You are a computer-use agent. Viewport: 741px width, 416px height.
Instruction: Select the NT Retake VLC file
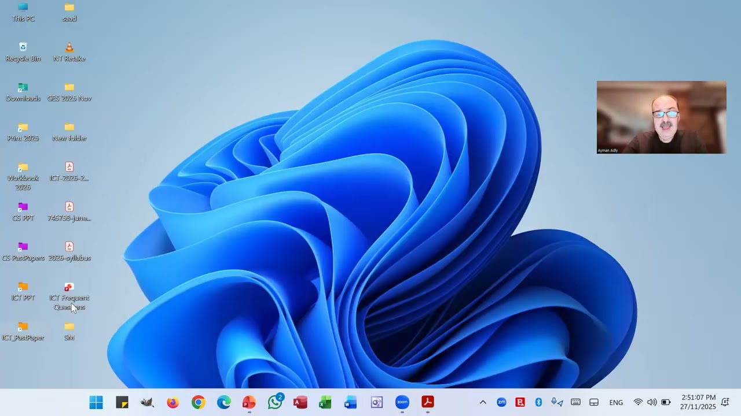[x=69, y=52]
